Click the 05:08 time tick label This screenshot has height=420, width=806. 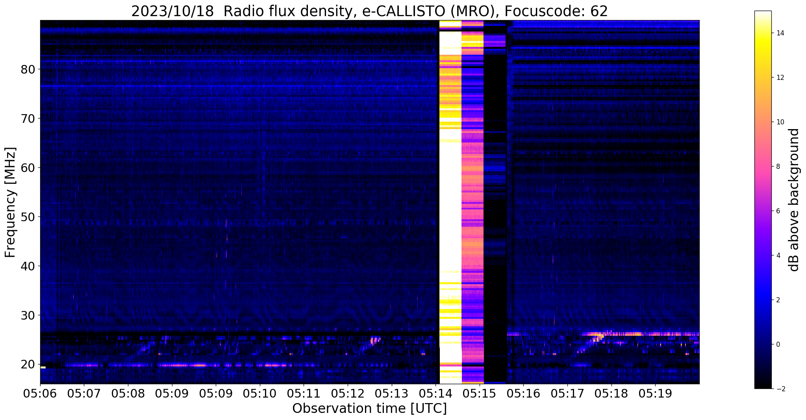click(128, 393)
